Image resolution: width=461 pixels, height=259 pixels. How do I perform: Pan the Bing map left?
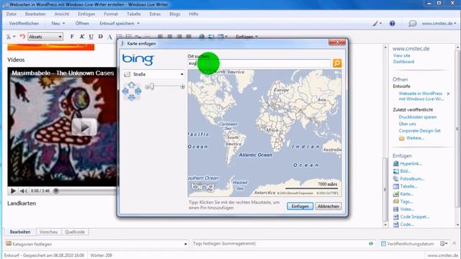tap(125, 91)
